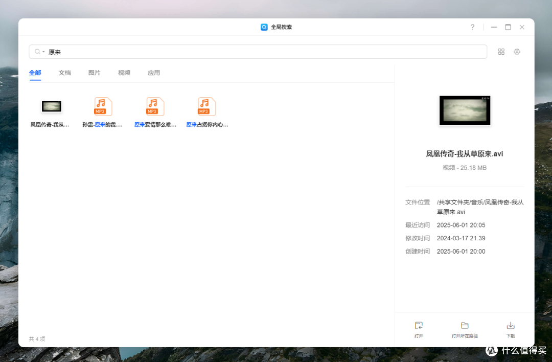Select the 全部 tab
The height and width of the screenshot is (362, 552).
35,73
